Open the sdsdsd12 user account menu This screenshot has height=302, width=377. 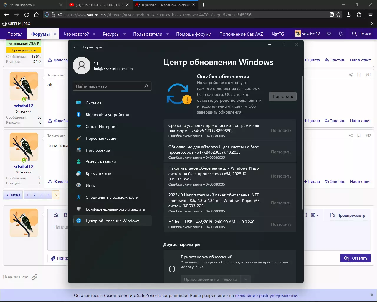click(x=307, y=34)
